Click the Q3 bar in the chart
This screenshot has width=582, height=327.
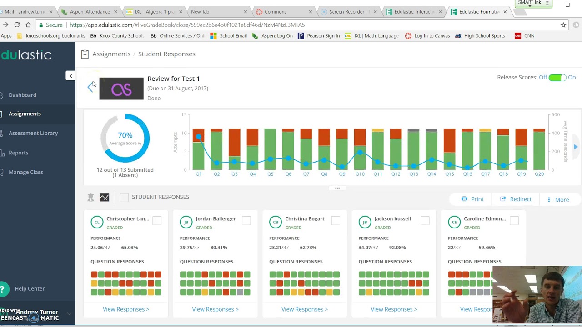pos(235,149)
